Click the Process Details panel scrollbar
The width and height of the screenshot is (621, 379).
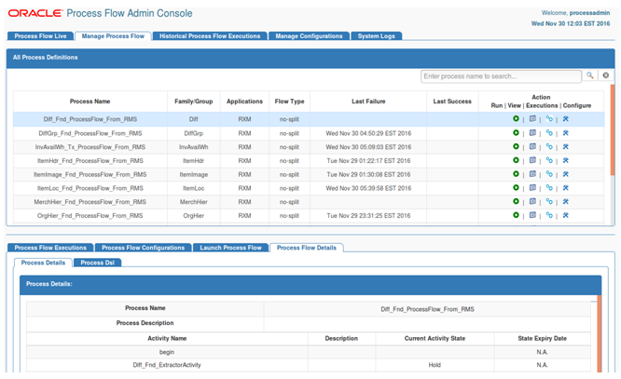(x=600, y=333)
